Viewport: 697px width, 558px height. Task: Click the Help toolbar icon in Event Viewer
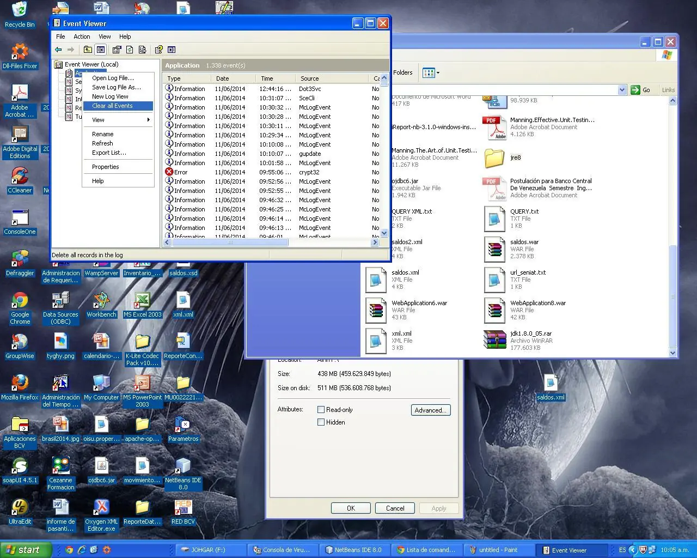[x=158, y=50]
